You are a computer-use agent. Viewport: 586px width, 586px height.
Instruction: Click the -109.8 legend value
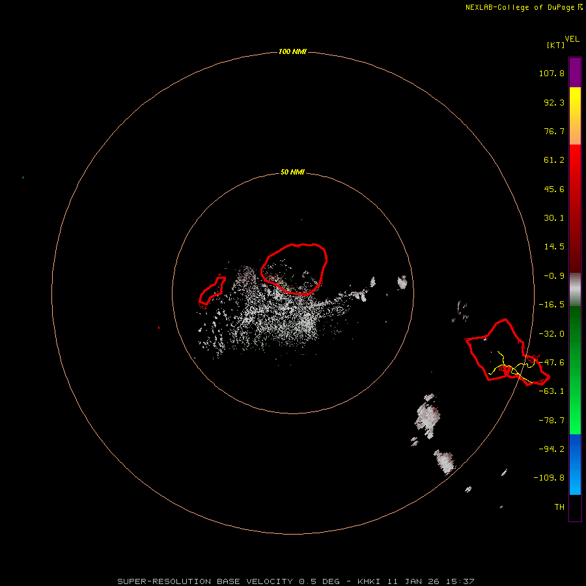point(549,478)
